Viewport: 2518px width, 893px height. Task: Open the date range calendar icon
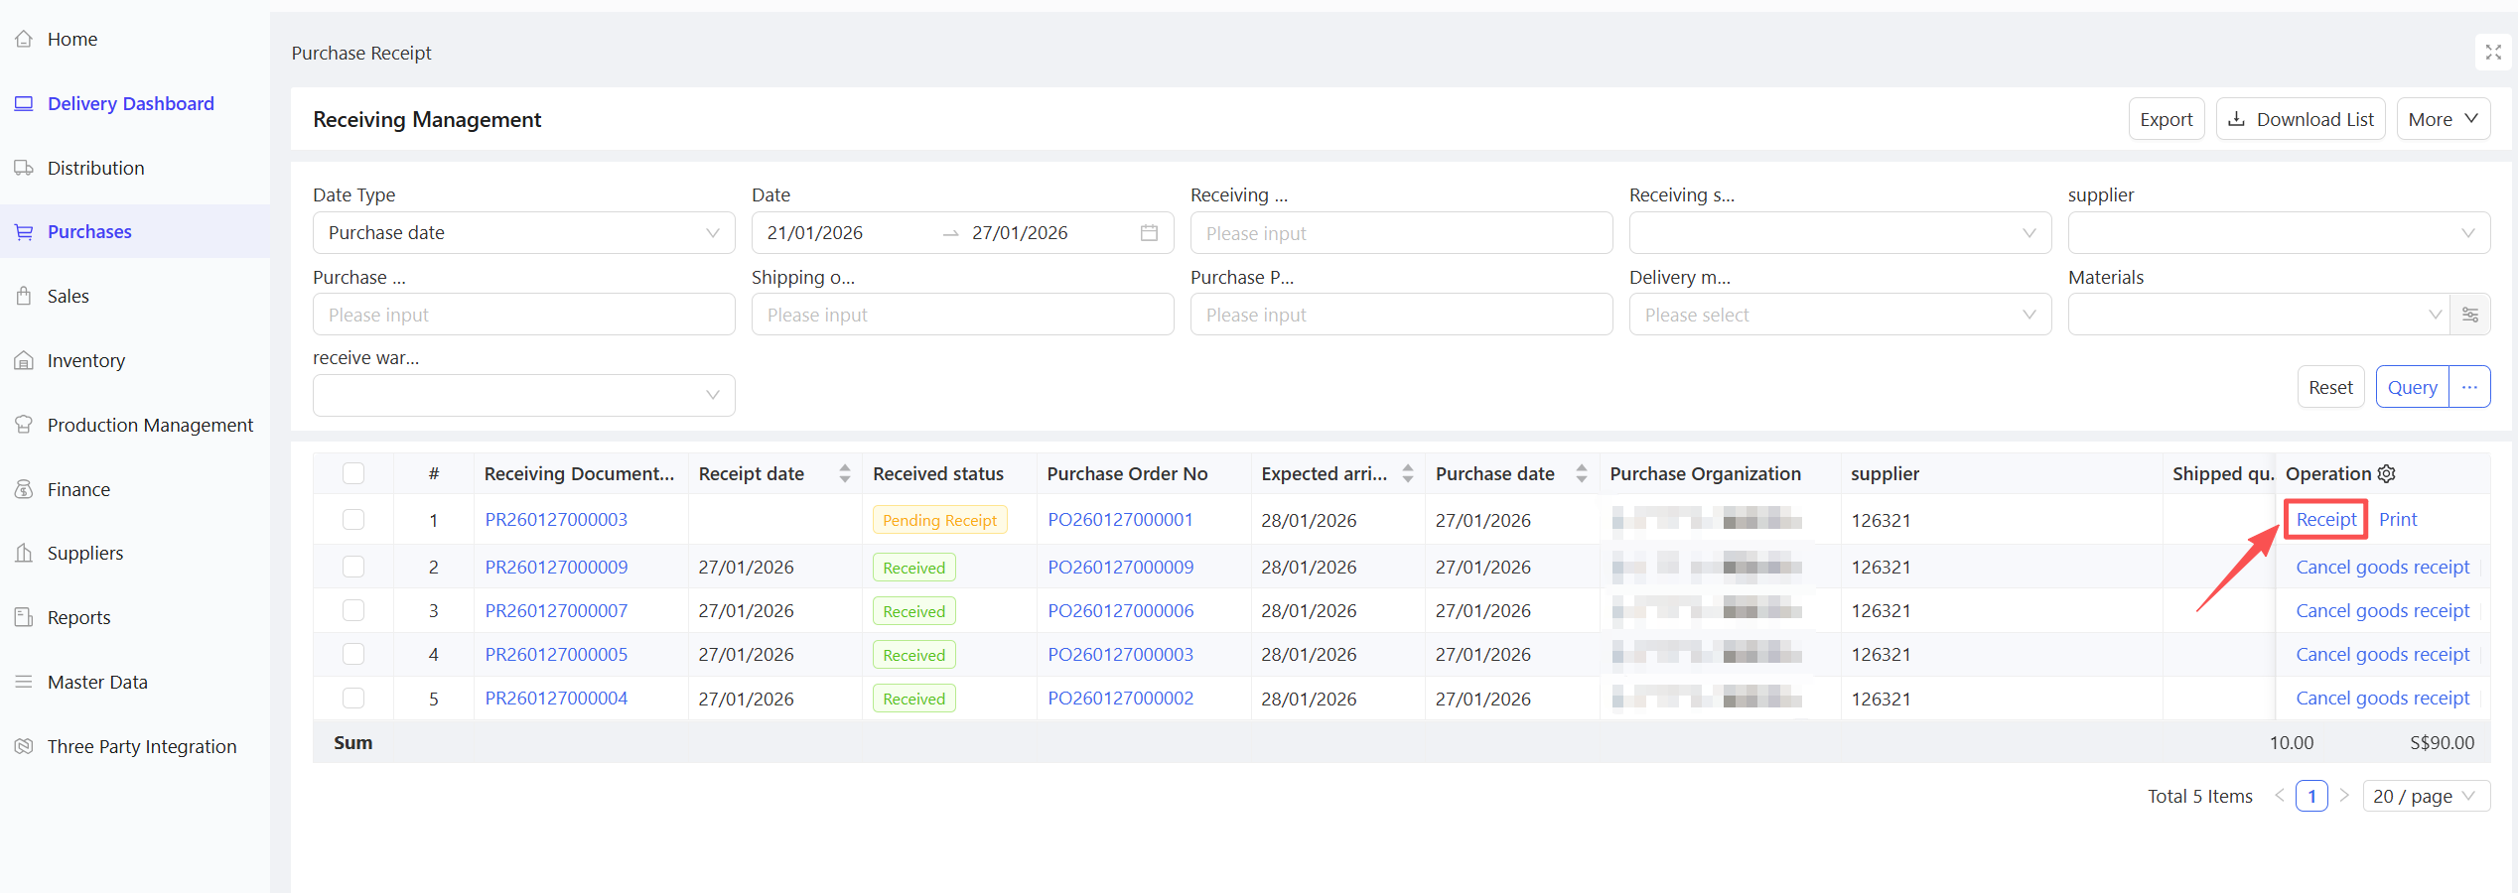1149,233
